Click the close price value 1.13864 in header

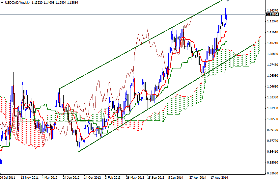72,3
